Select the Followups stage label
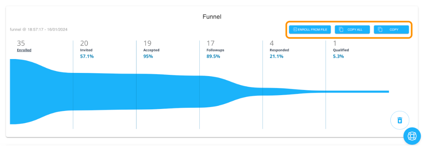This screenshot has height=147, width=427. click(215, 50)
